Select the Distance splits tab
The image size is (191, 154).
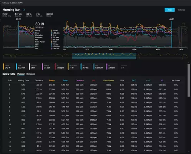point(31,74)
